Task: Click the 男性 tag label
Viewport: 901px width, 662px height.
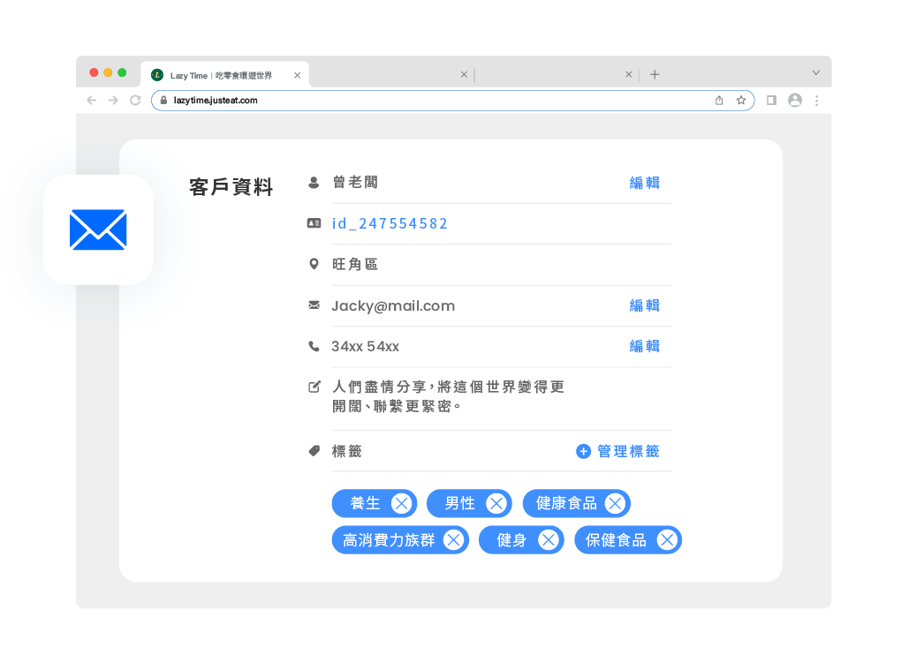Action: click(459, 503)
